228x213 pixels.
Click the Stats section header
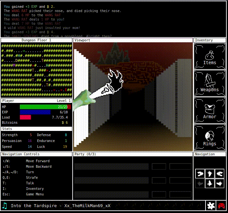coord(36,129)
